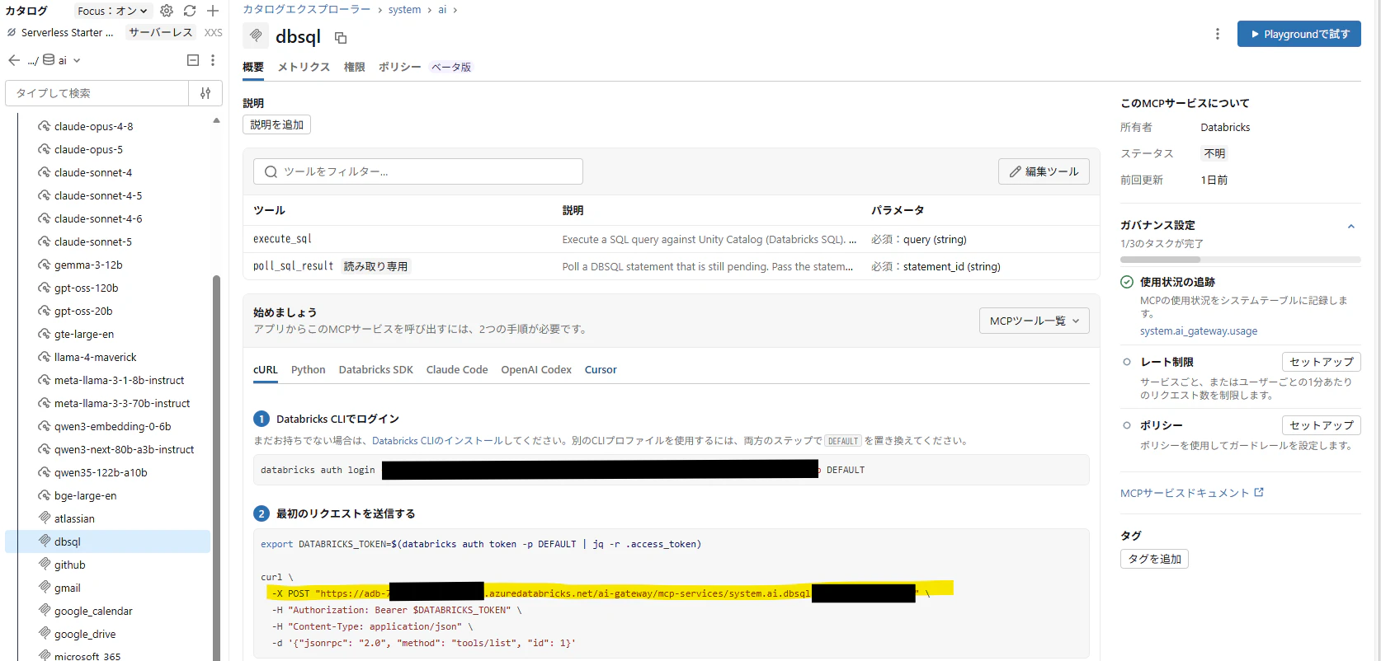This screenshot has height=661, width=1381.
Task: Select claude-opus-5 in the catalog tree
Action: click(88, 149)
